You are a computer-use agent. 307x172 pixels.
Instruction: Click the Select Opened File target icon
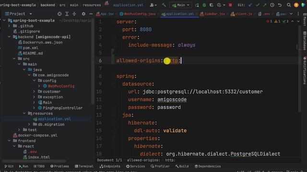coord(59,14)
